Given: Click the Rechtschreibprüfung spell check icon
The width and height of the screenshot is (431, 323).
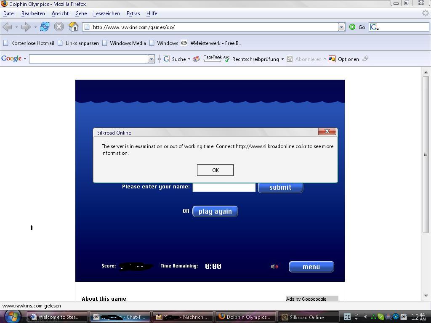Looking at the screenshot, I should 226,59.
